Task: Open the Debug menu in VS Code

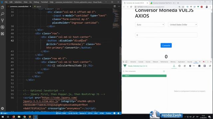Action: pos(36,2)
